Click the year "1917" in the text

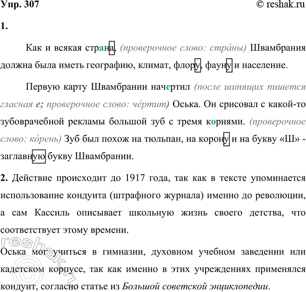pos(136,179)
